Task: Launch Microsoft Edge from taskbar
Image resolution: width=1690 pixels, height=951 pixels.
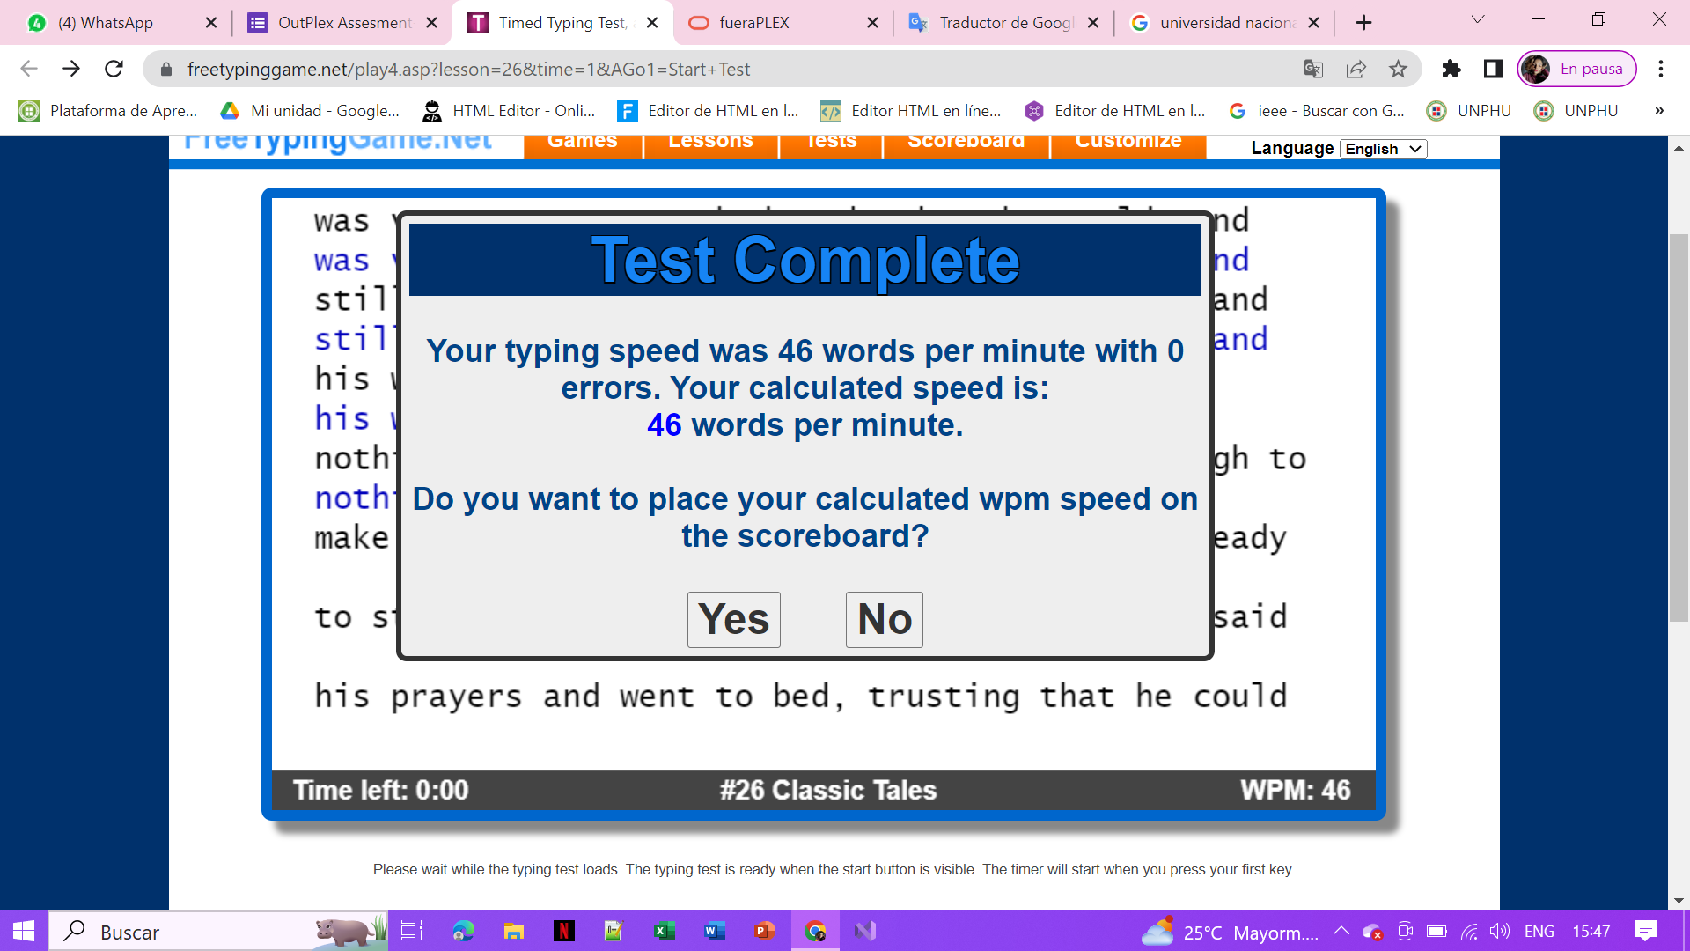Action: click(x=463, y=931)
